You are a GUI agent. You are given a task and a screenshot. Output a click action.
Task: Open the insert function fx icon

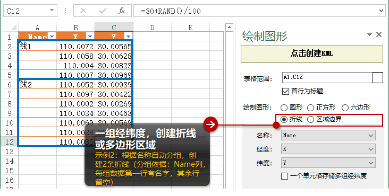click(x=122, y=11)
